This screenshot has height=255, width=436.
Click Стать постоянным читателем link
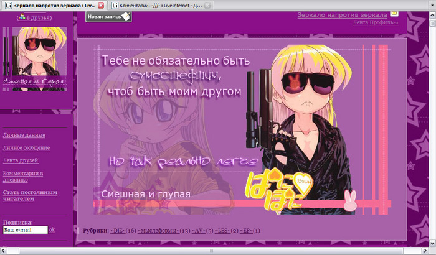point(30,195)
